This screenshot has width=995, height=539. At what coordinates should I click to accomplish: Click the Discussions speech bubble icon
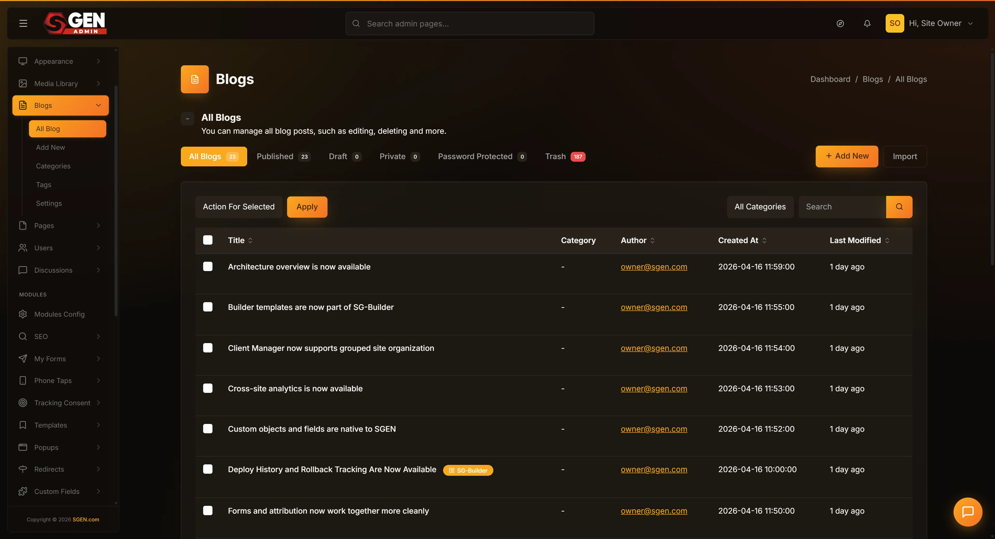click(x=23, y=270)
